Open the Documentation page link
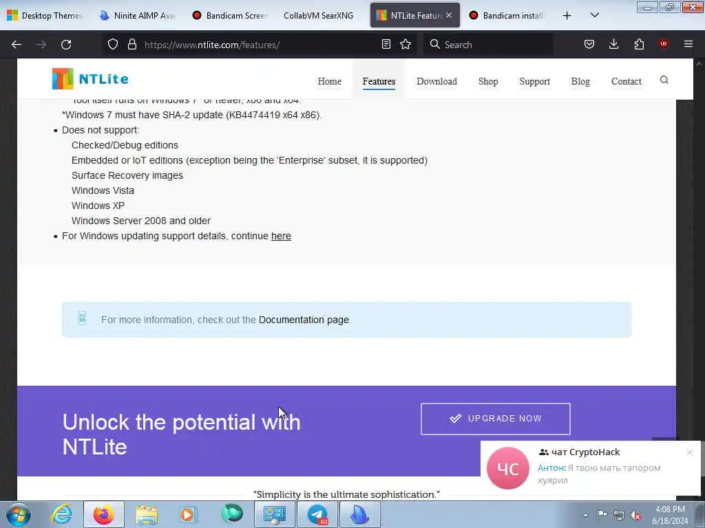The width and height of the screenshot is (705, 528). coord(304,320)
